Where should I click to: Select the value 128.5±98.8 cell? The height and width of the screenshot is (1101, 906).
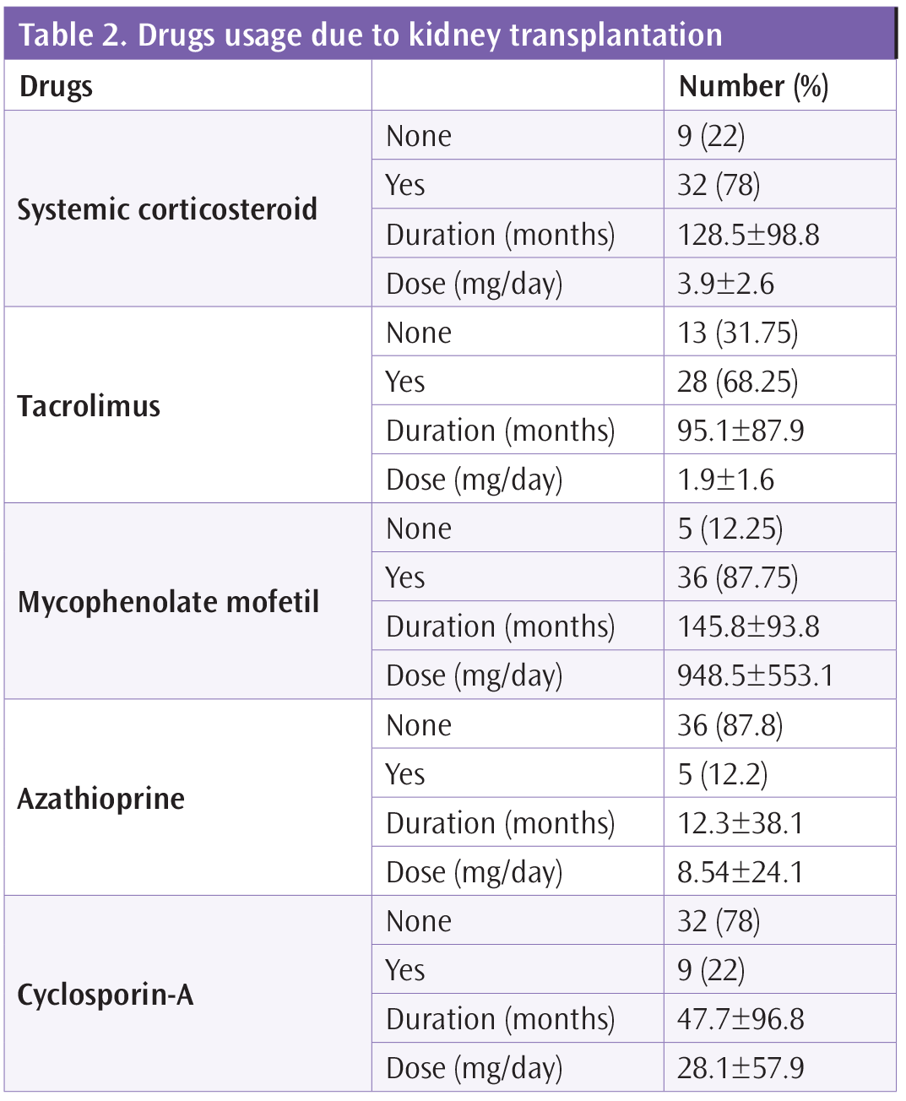click(779, 234)
